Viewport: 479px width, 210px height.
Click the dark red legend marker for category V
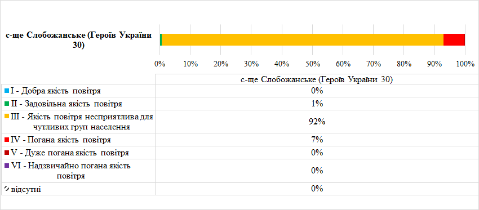7,153
